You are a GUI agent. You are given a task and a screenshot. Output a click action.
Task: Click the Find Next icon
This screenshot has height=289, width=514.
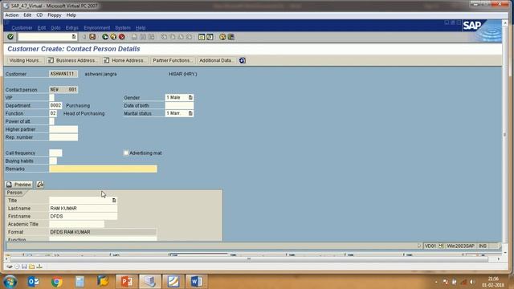tap(151, 37)
